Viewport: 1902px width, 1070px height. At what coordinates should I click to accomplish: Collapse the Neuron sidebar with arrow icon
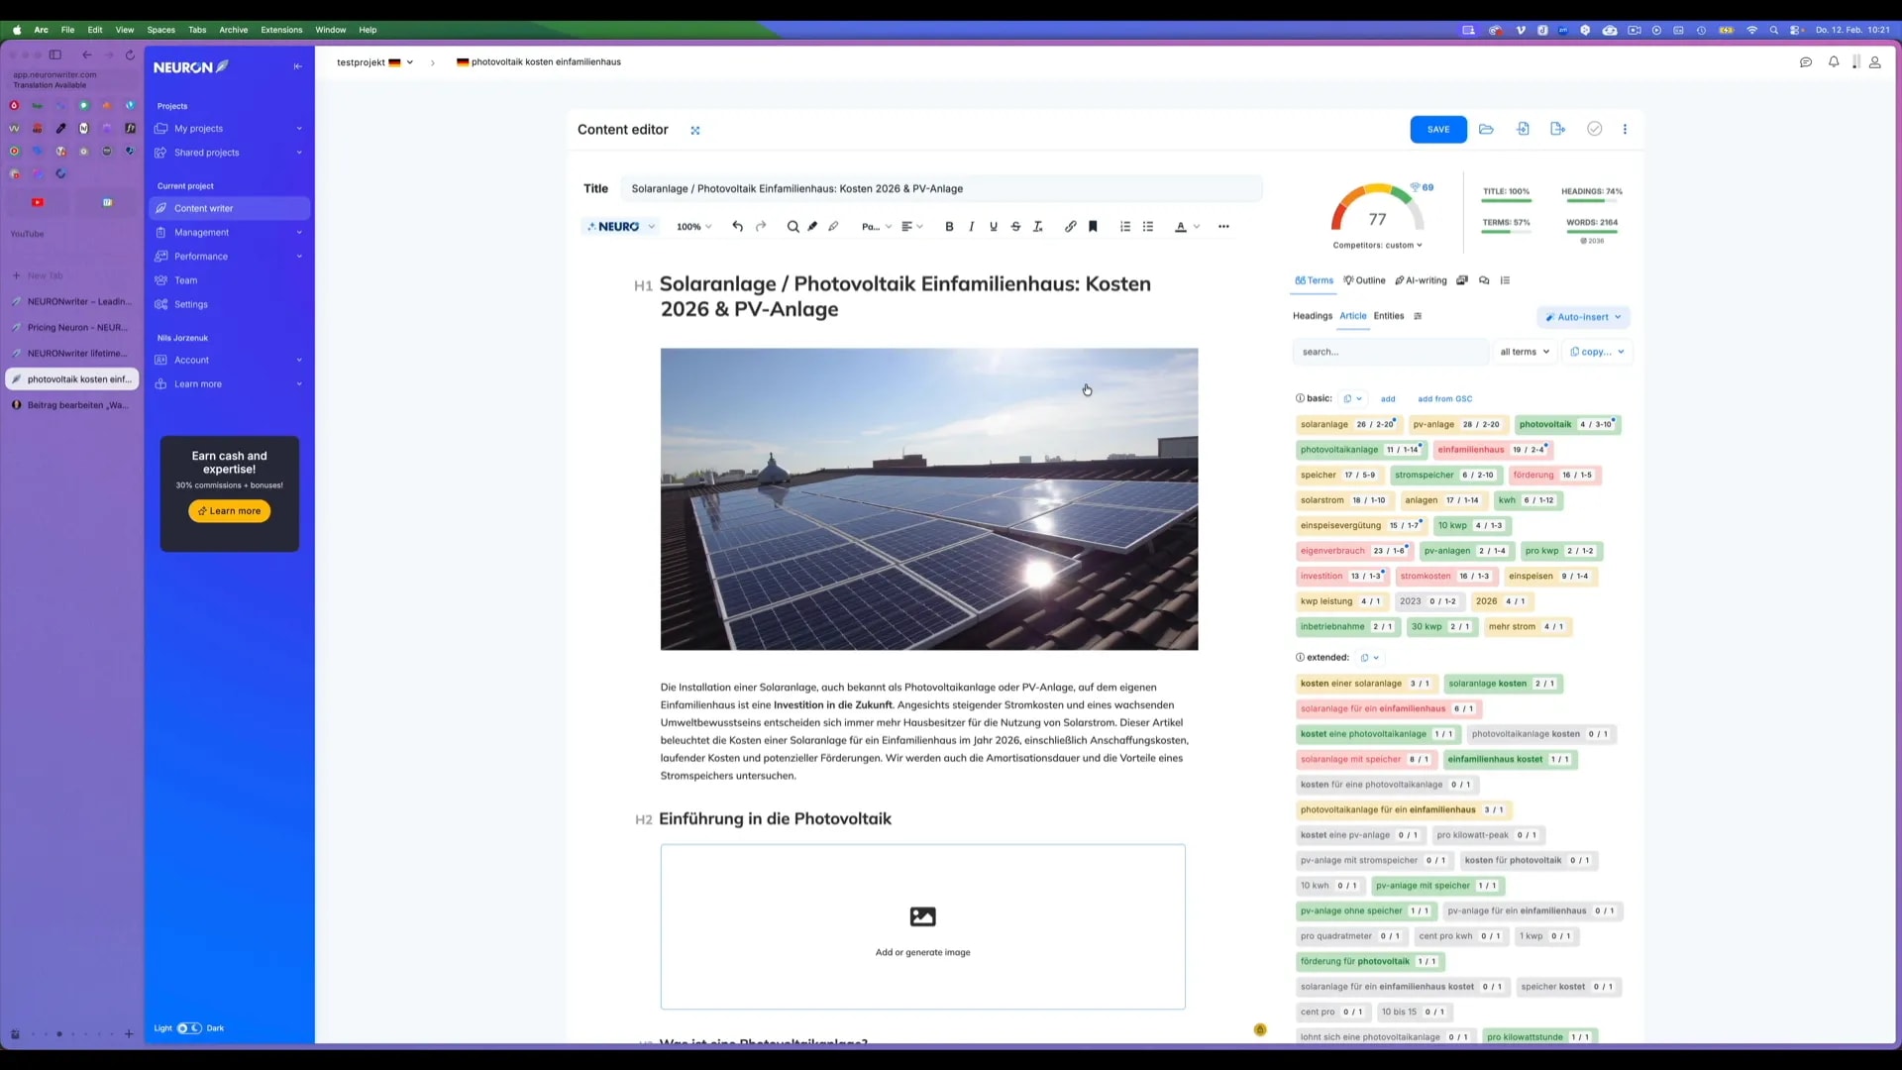(x=297, y=67)
